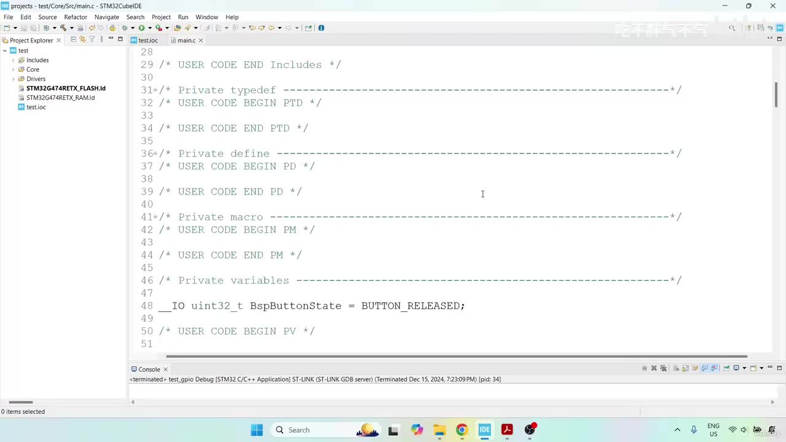Close the main.c editor tab
This screenshot has width=786, height=442.
click(x=201, y=40)
